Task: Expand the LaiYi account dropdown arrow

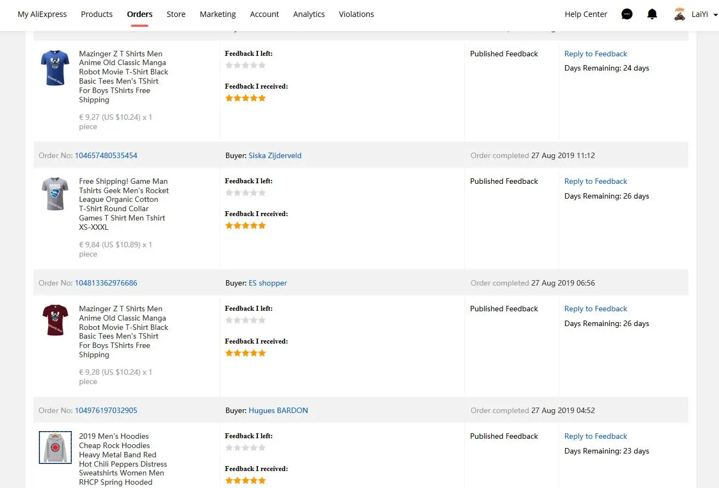Action: pos(716,15)
